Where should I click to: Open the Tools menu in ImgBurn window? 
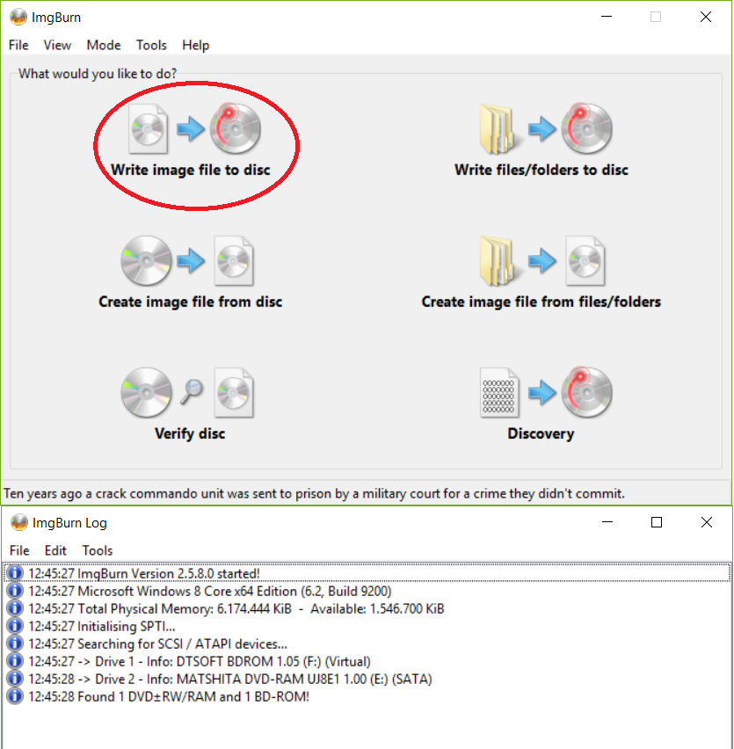[x=151, y=46]
